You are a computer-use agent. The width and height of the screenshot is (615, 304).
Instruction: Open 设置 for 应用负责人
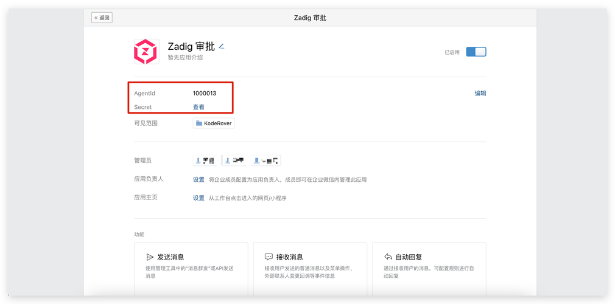click(x=199, y=179)
